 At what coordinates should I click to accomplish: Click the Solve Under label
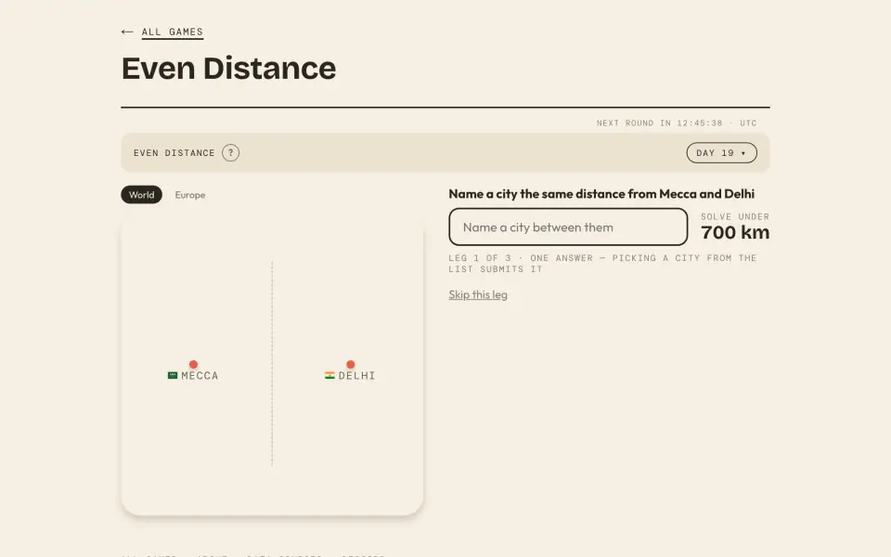[735, 216]
